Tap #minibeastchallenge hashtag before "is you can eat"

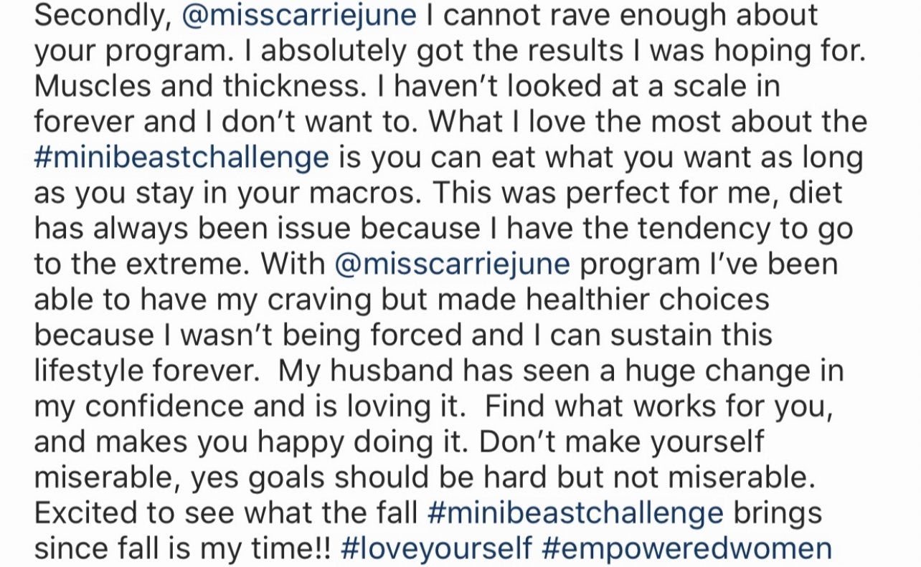coord(181,157)
